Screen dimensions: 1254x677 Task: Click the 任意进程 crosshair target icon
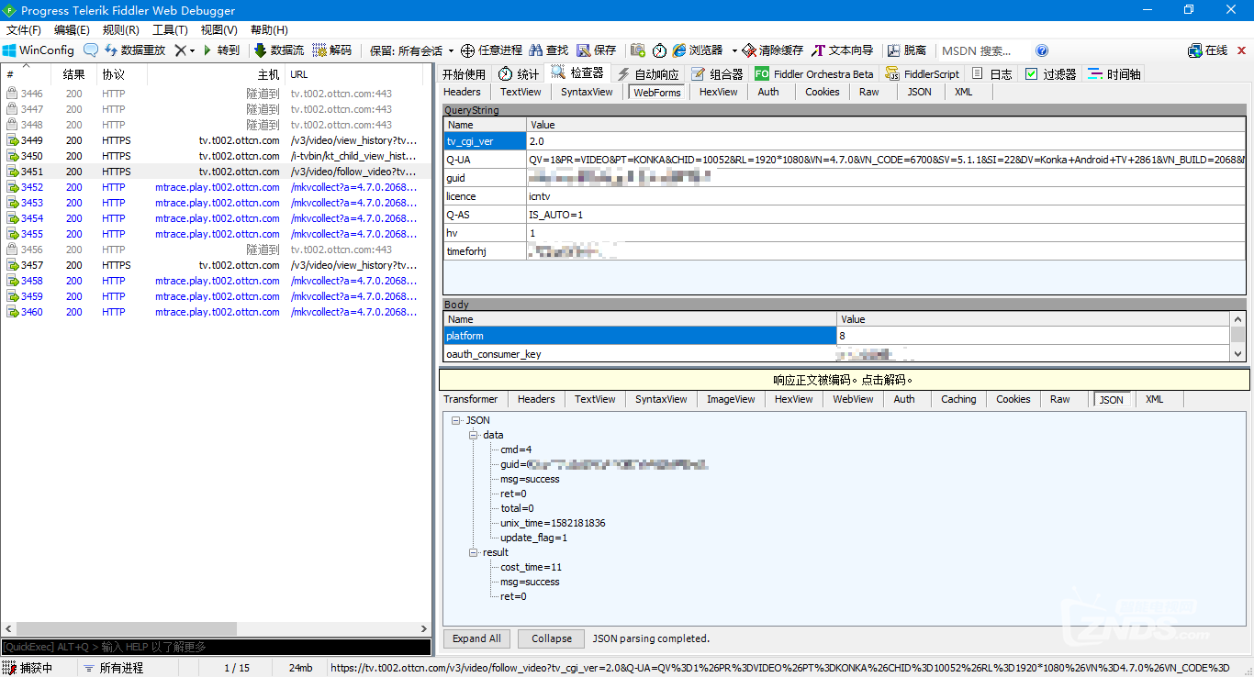(x=467, y=50)
